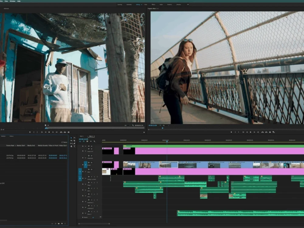Select the Type tool
Viewport: 304px width, 228px height.
(x=74, y=147)
